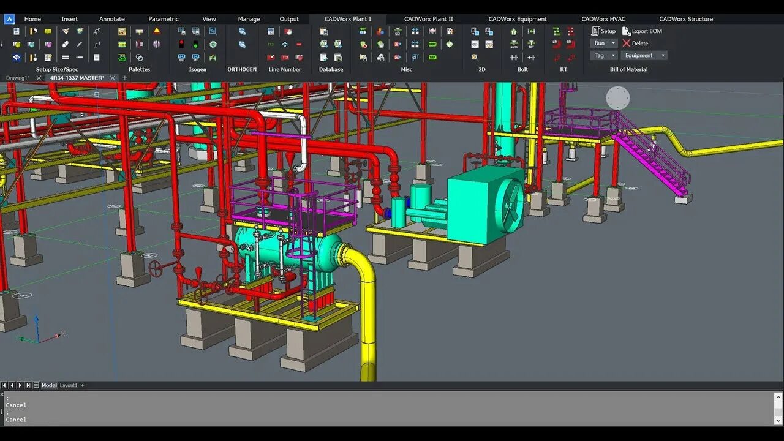Image resolution: width=784 pixels, height=441 pixels.
Task: Click the red traffic light Isogen icon
Action: [x=182, y=44]
